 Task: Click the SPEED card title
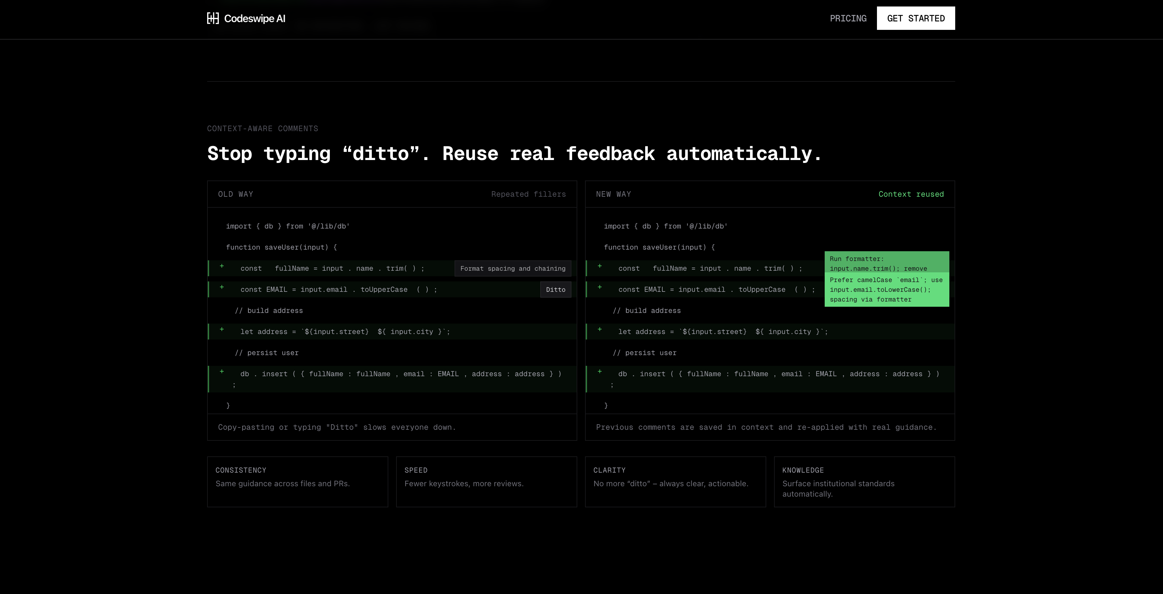[x=416, y=470]
